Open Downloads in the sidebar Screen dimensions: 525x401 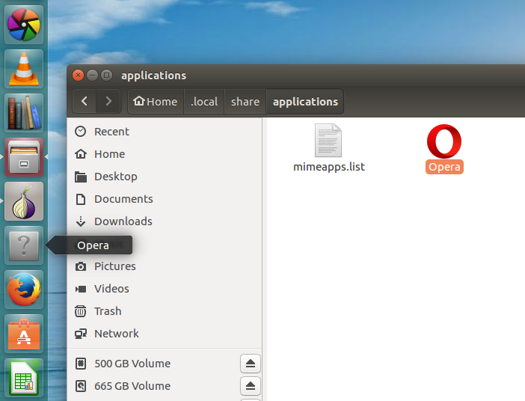coord(165,221)
